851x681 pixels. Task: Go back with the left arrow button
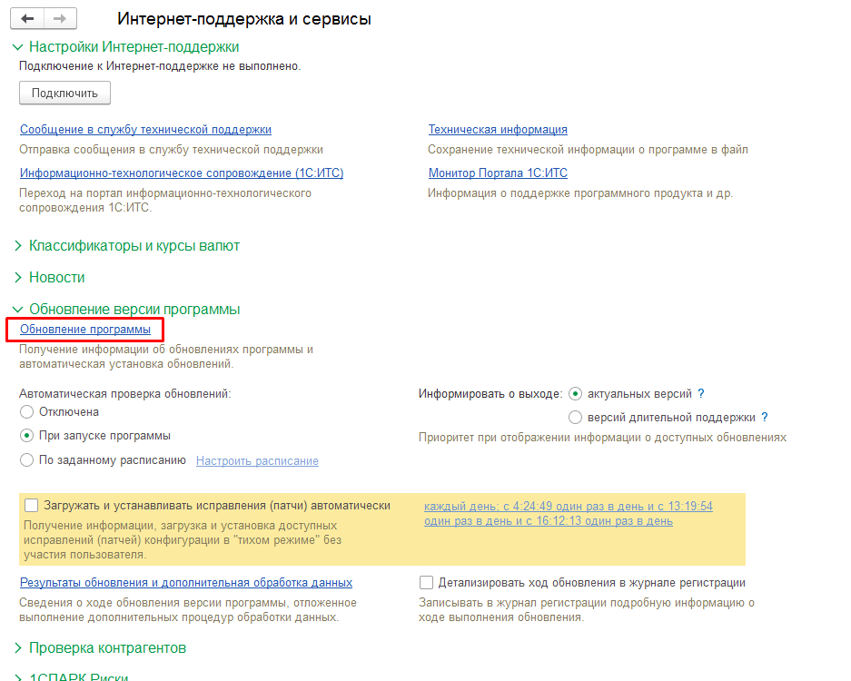point(27,19)
